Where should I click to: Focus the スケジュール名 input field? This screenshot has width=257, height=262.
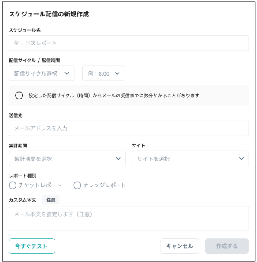point(129,43)
